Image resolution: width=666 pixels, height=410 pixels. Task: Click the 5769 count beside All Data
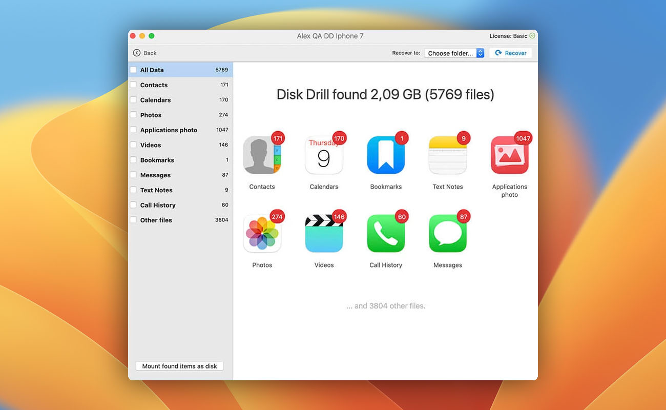(x=222, y=70)
